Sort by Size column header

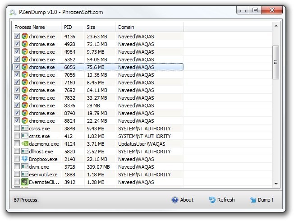pos(100,27)
